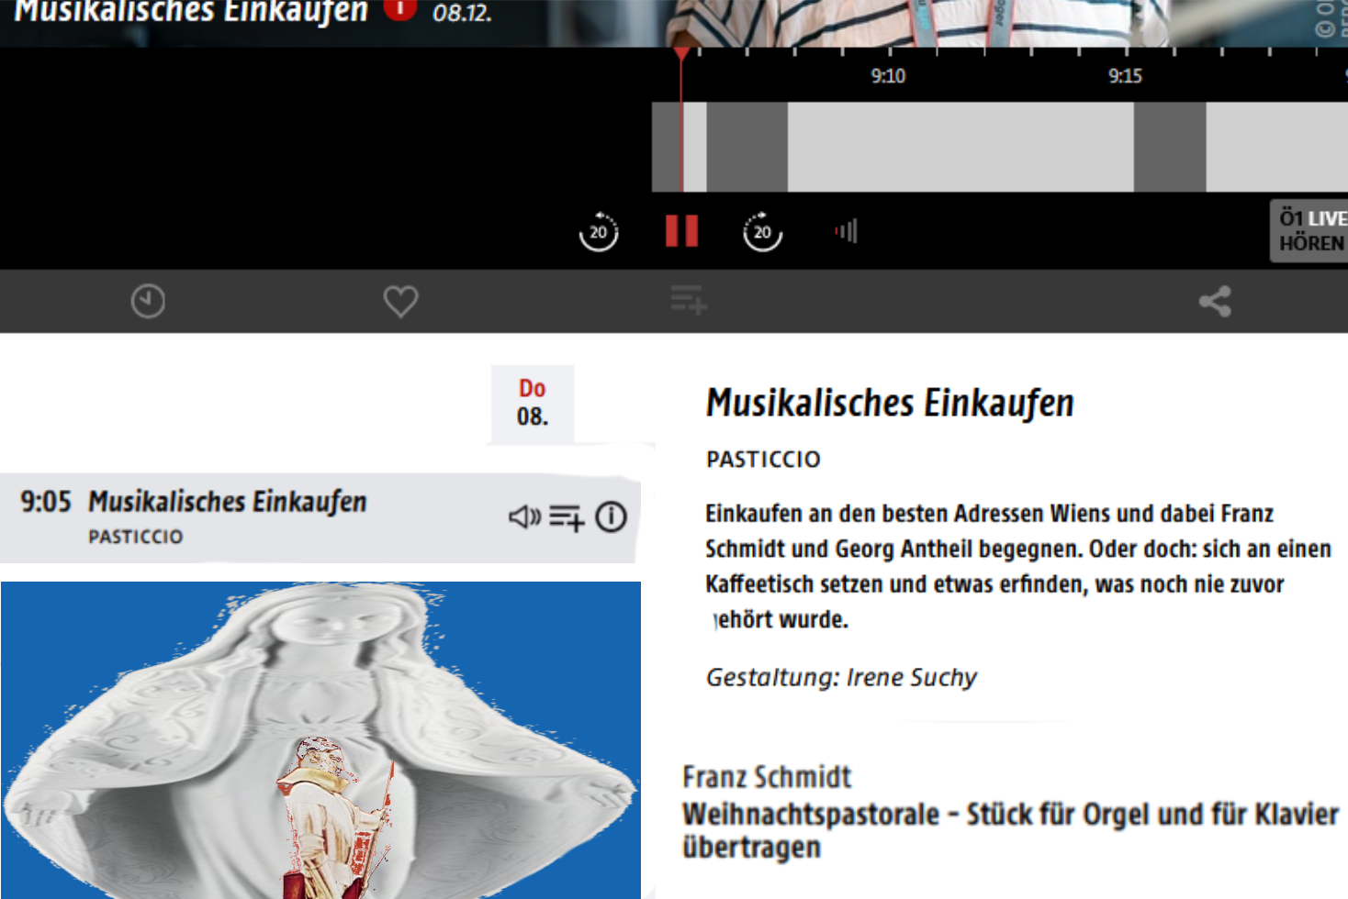Screen dimensions: 1348x899
Task: Share this broadcast
Action: [x=1215, y=301]
